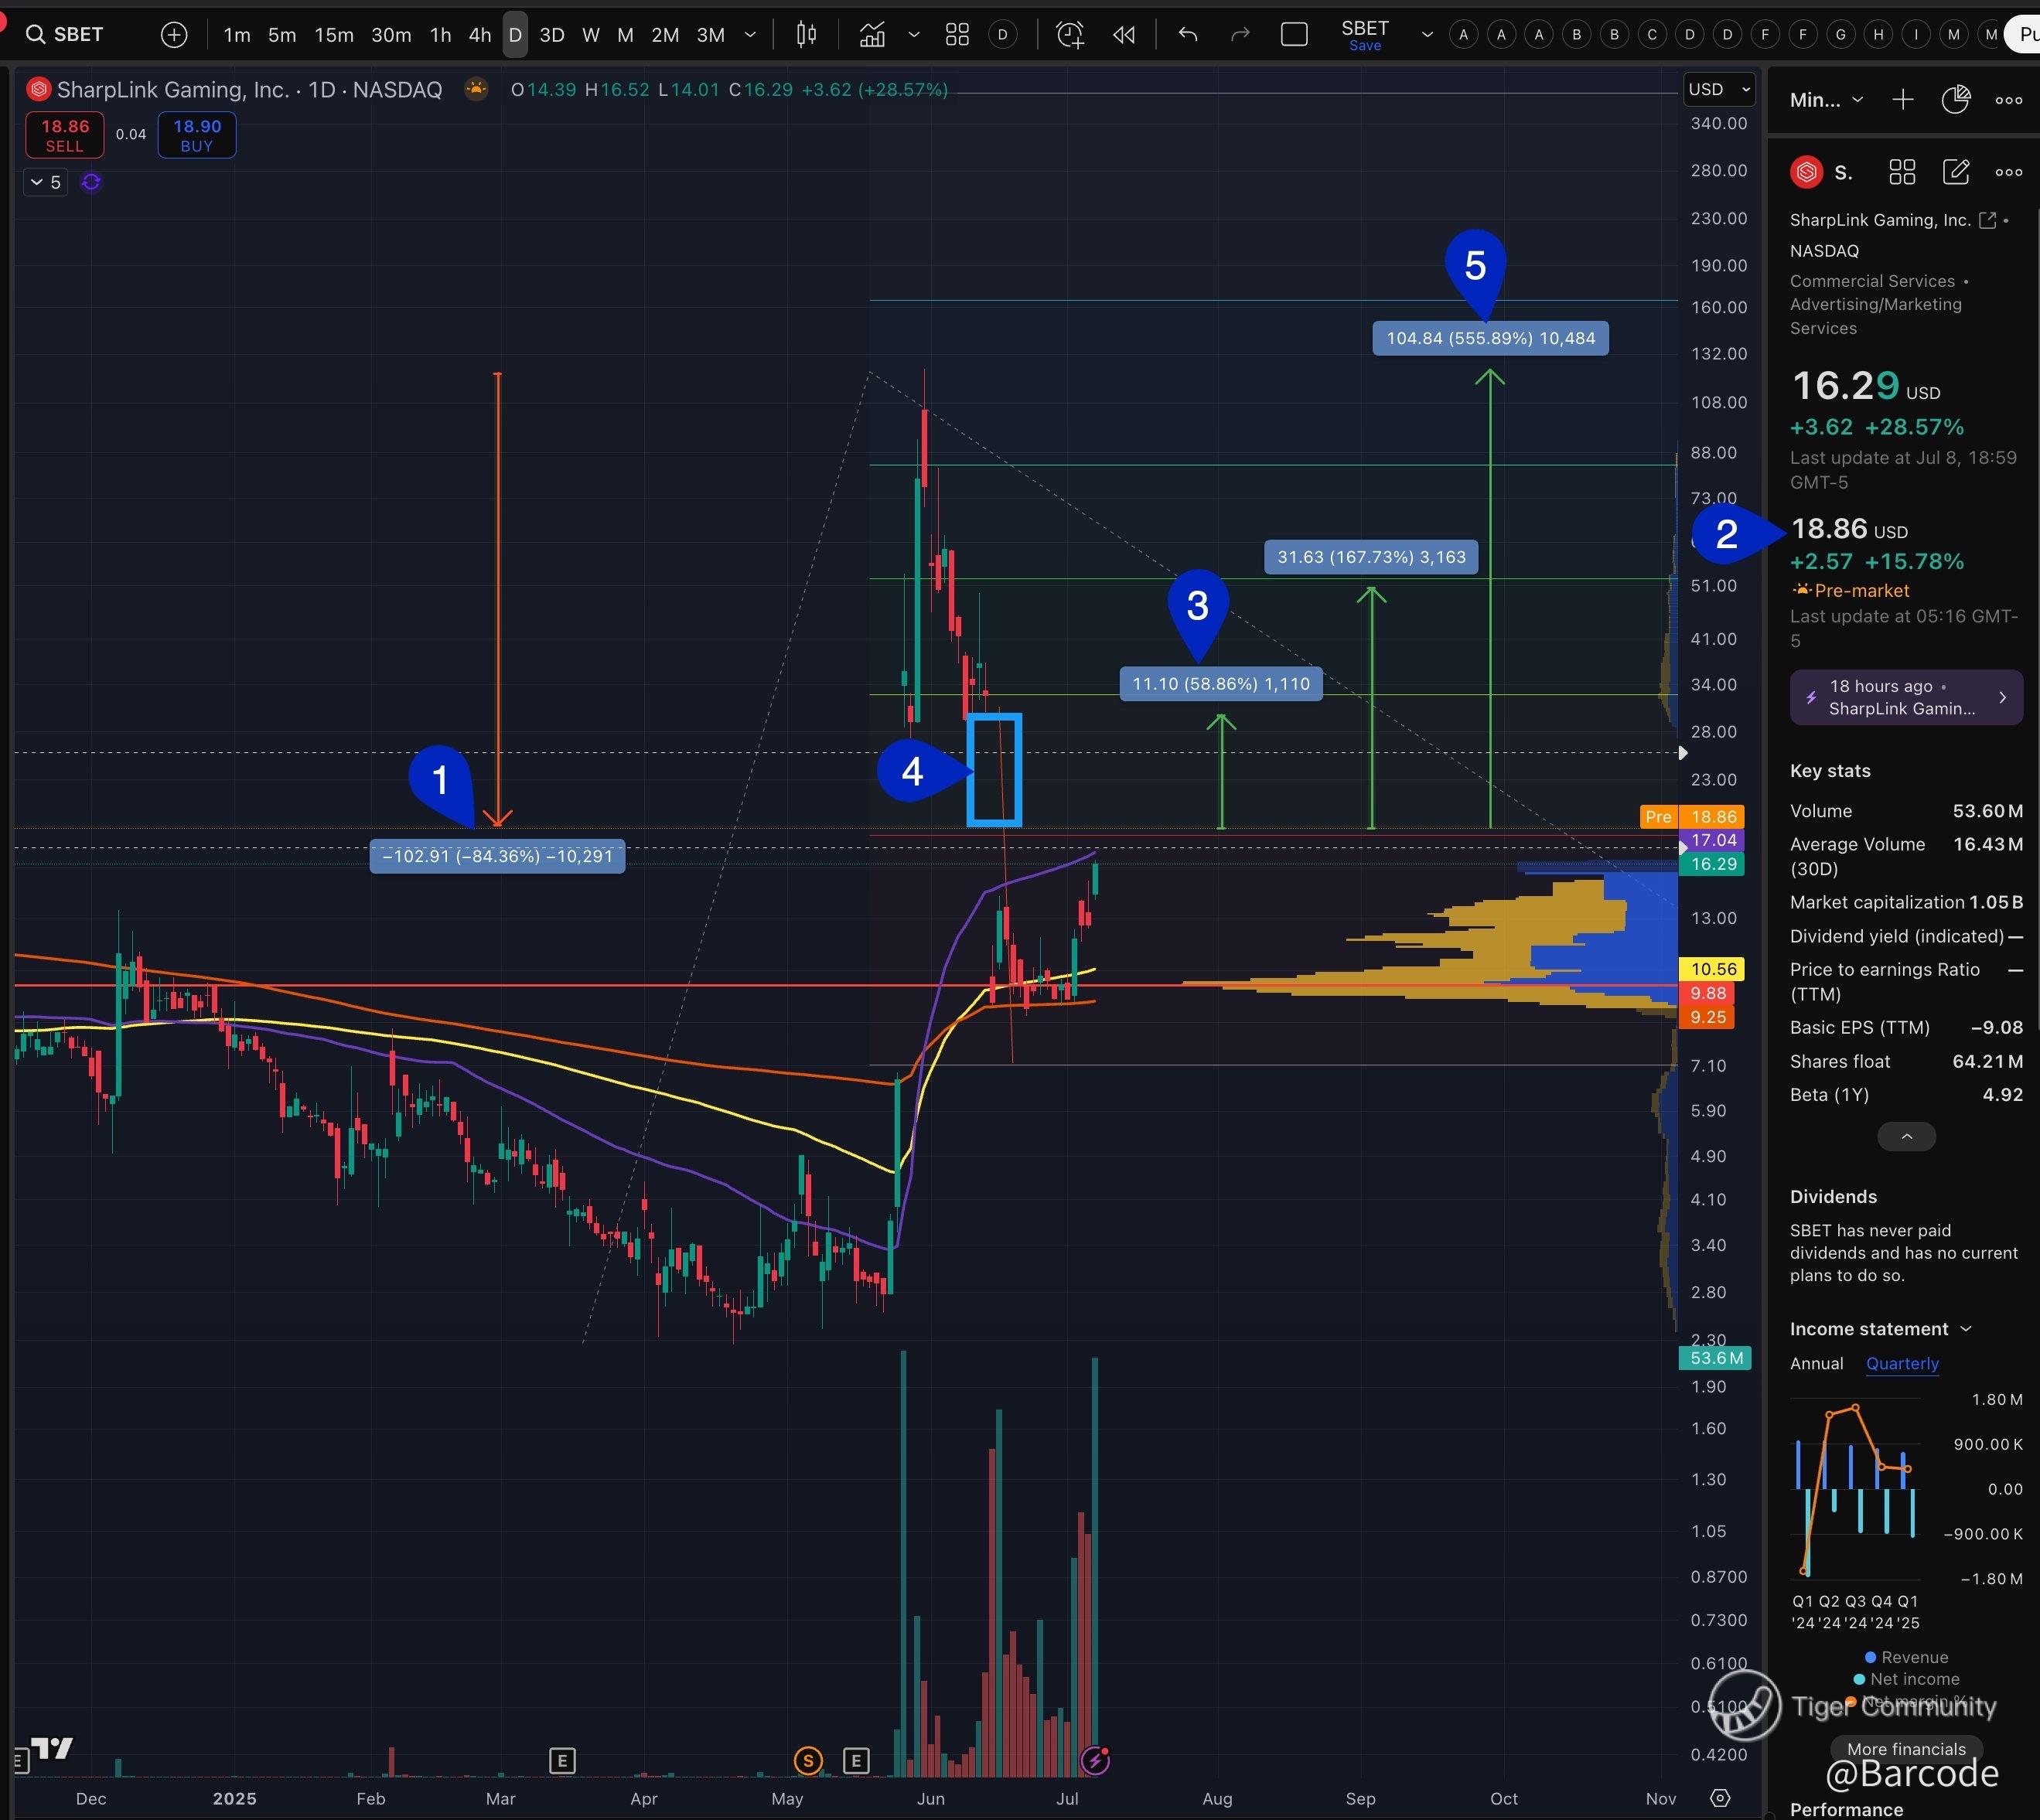This screenshot has width=2040, height=1820.
Task: Expand the layout dropdown next to SBET Save
Action: (x=1427, y=35)
